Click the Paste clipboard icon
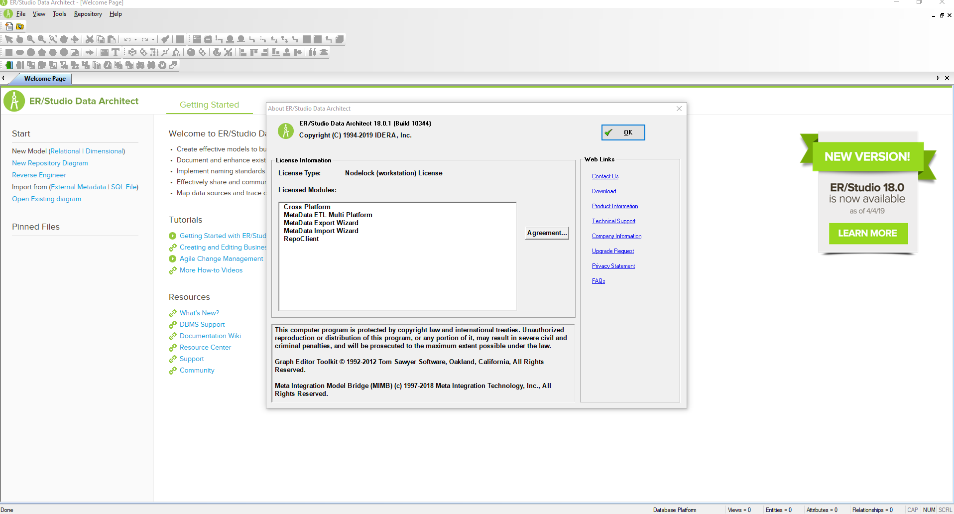954x514 pixels. pyautogui.click(x=112, y=39)
